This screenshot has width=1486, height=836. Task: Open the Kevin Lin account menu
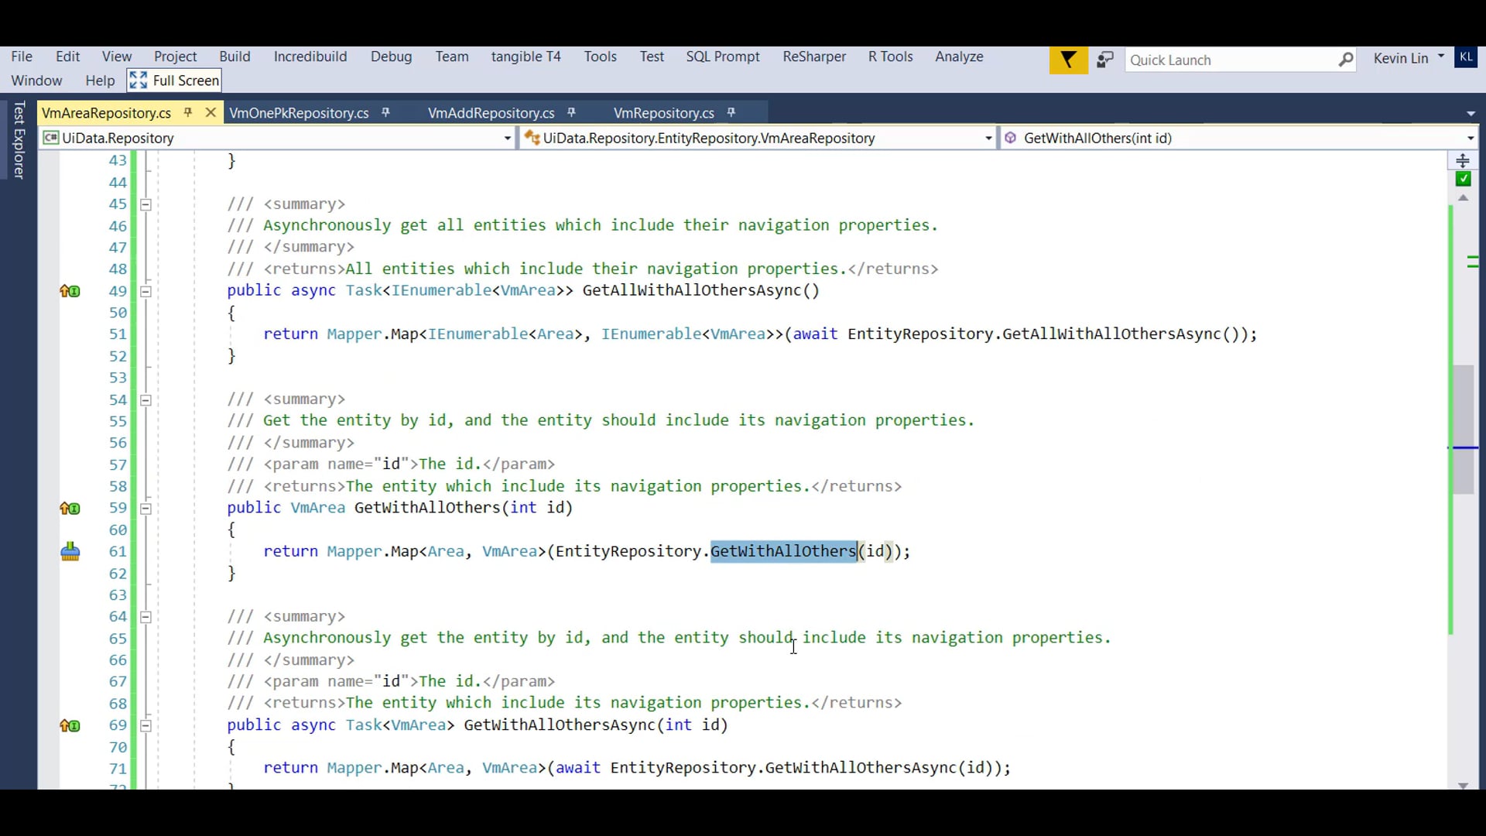pyautogui.click(x=1407, y=58)
